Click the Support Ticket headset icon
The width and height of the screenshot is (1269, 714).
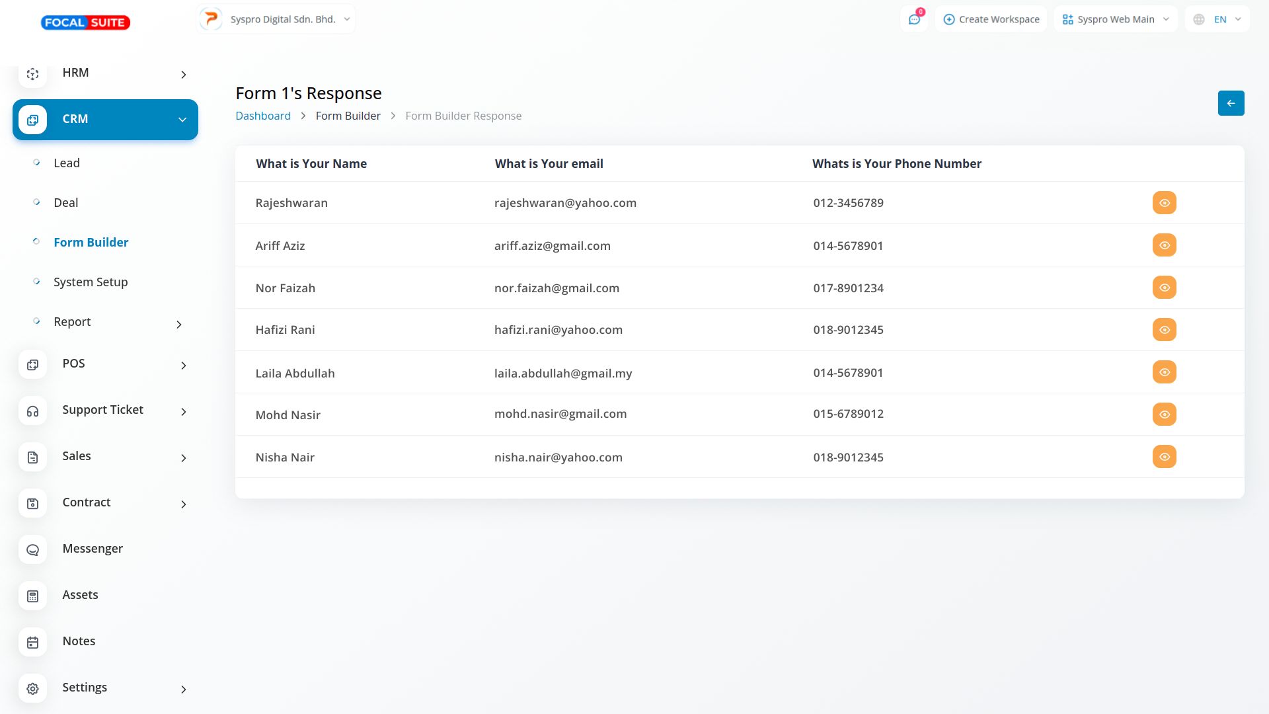[x=32, y=411]
